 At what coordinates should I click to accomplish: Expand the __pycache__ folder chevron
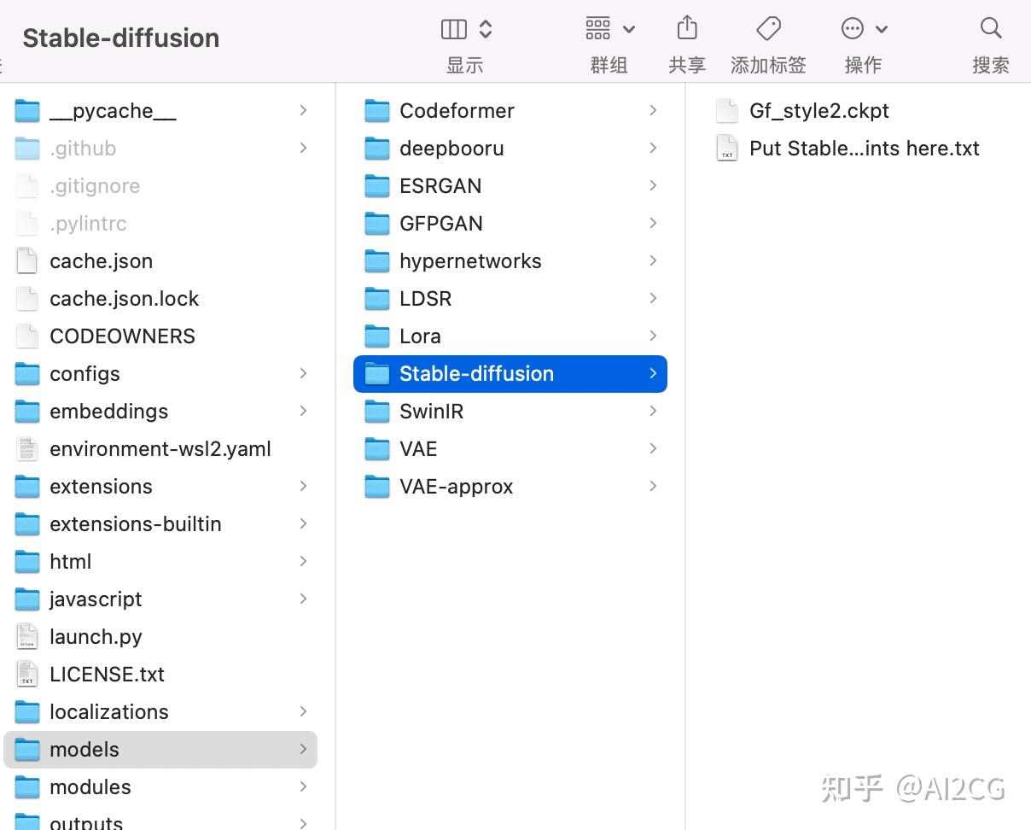(x=303, y=111)
